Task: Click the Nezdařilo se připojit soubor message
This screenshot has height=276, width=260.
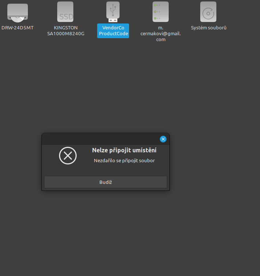Action: [124, 161]
